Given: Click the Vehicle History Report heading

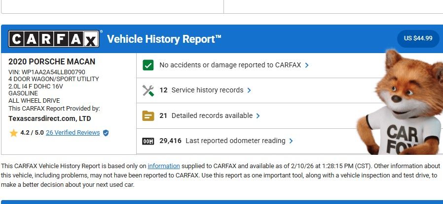Looking at the screenshot, I should point(164,39).
